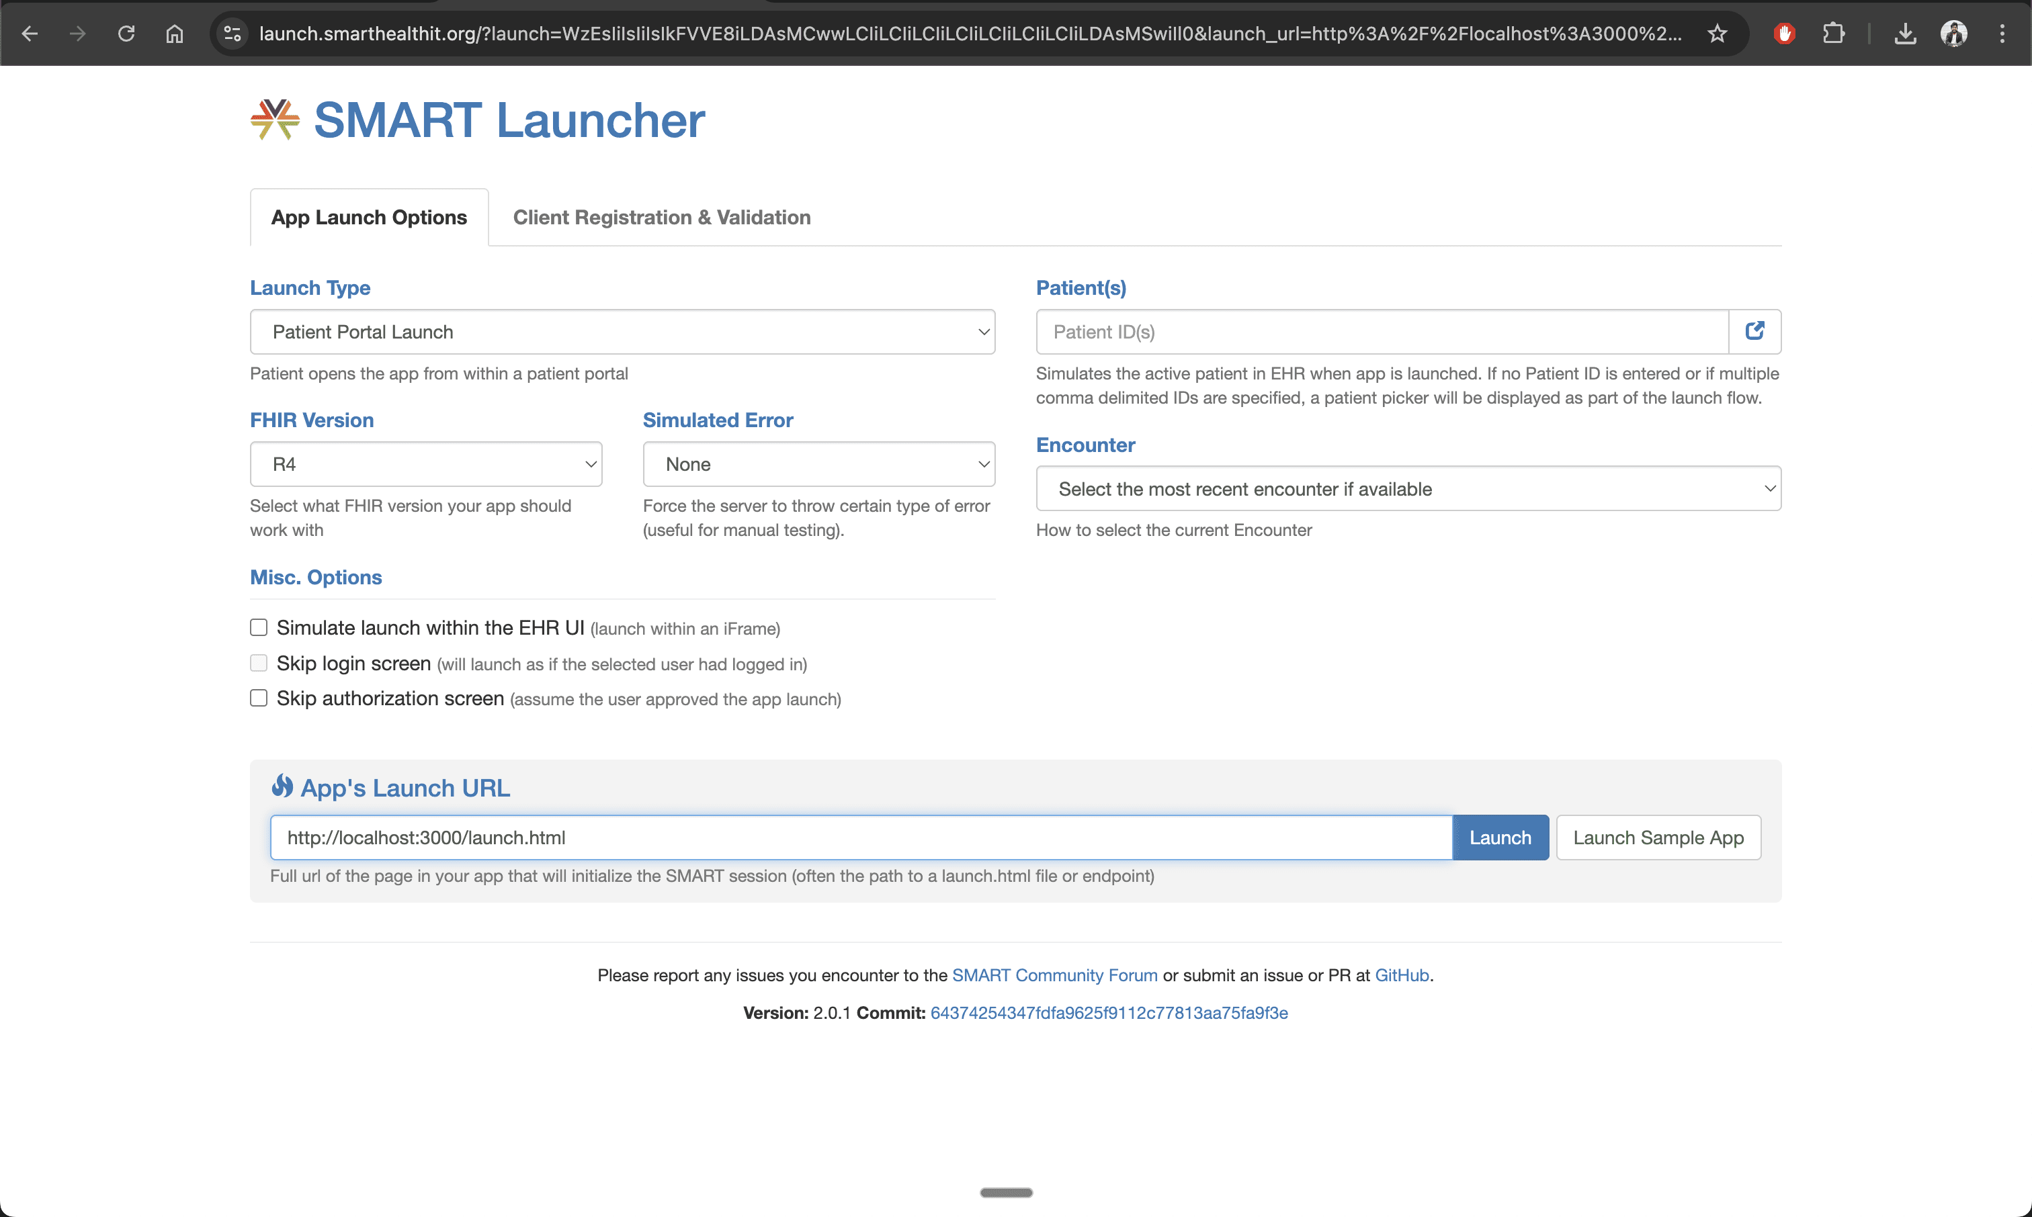Open the patient picker via the external link icon

[x=1756, y=331]
